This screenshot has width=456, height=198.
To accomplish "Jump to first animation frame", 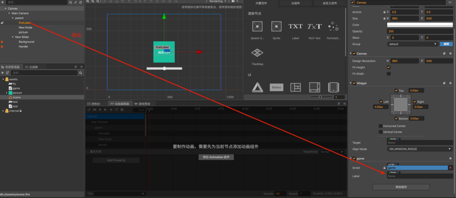I will [x=95, y=110].
